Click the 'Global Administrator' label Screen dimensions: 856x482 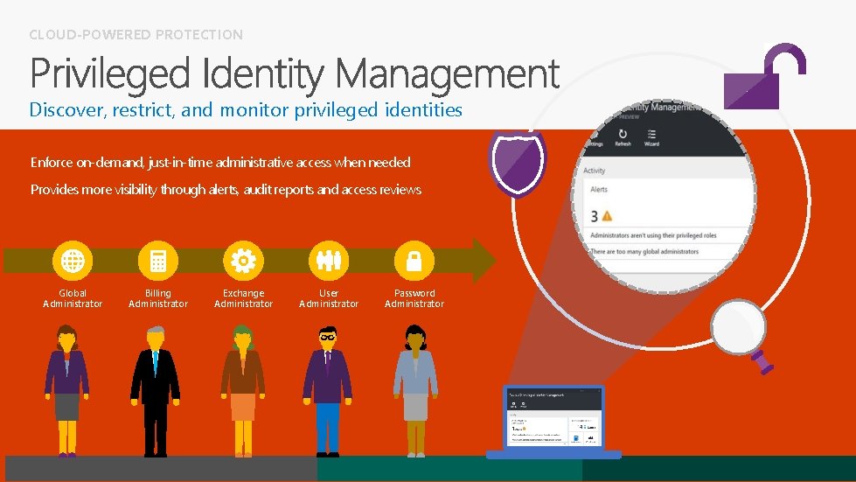pyautogui.click(x=73, y=298)
